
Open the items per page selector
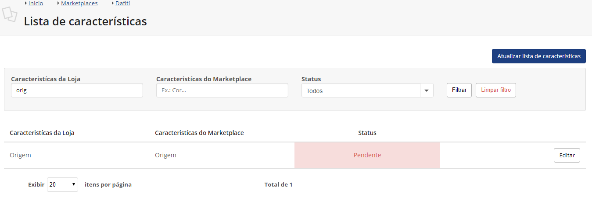[x=62, y=184]
